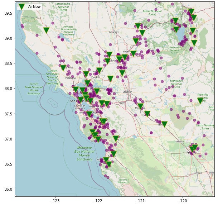Click the AirNow triangle just east of Fairfield label
The image size is (218, 205).
(x=110, y=78)
